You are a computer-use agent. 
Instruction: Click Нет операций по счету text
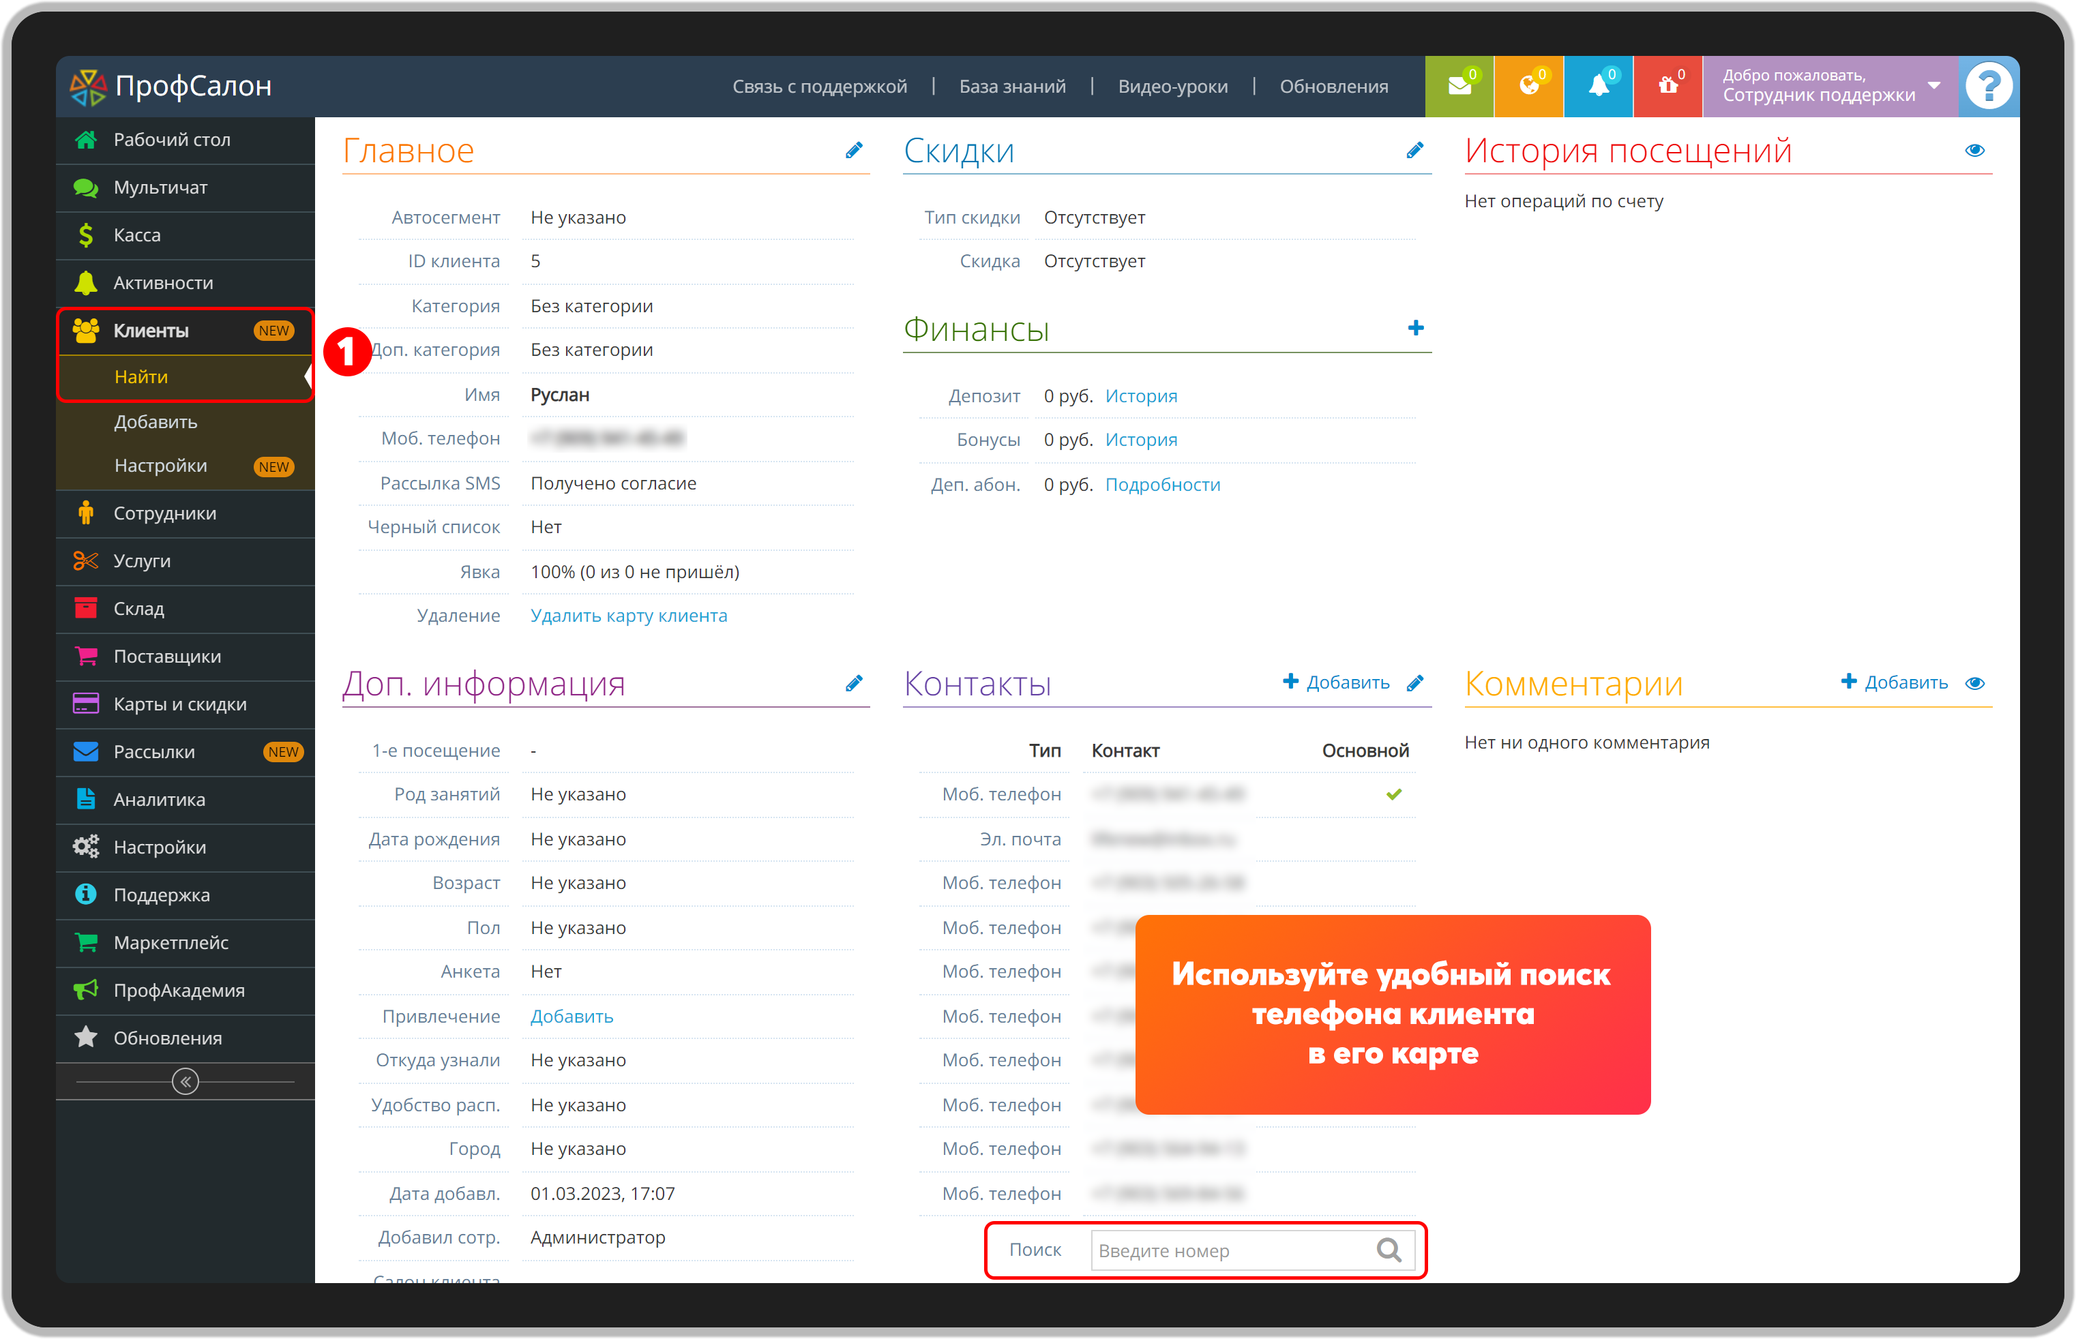[1563, 201]
